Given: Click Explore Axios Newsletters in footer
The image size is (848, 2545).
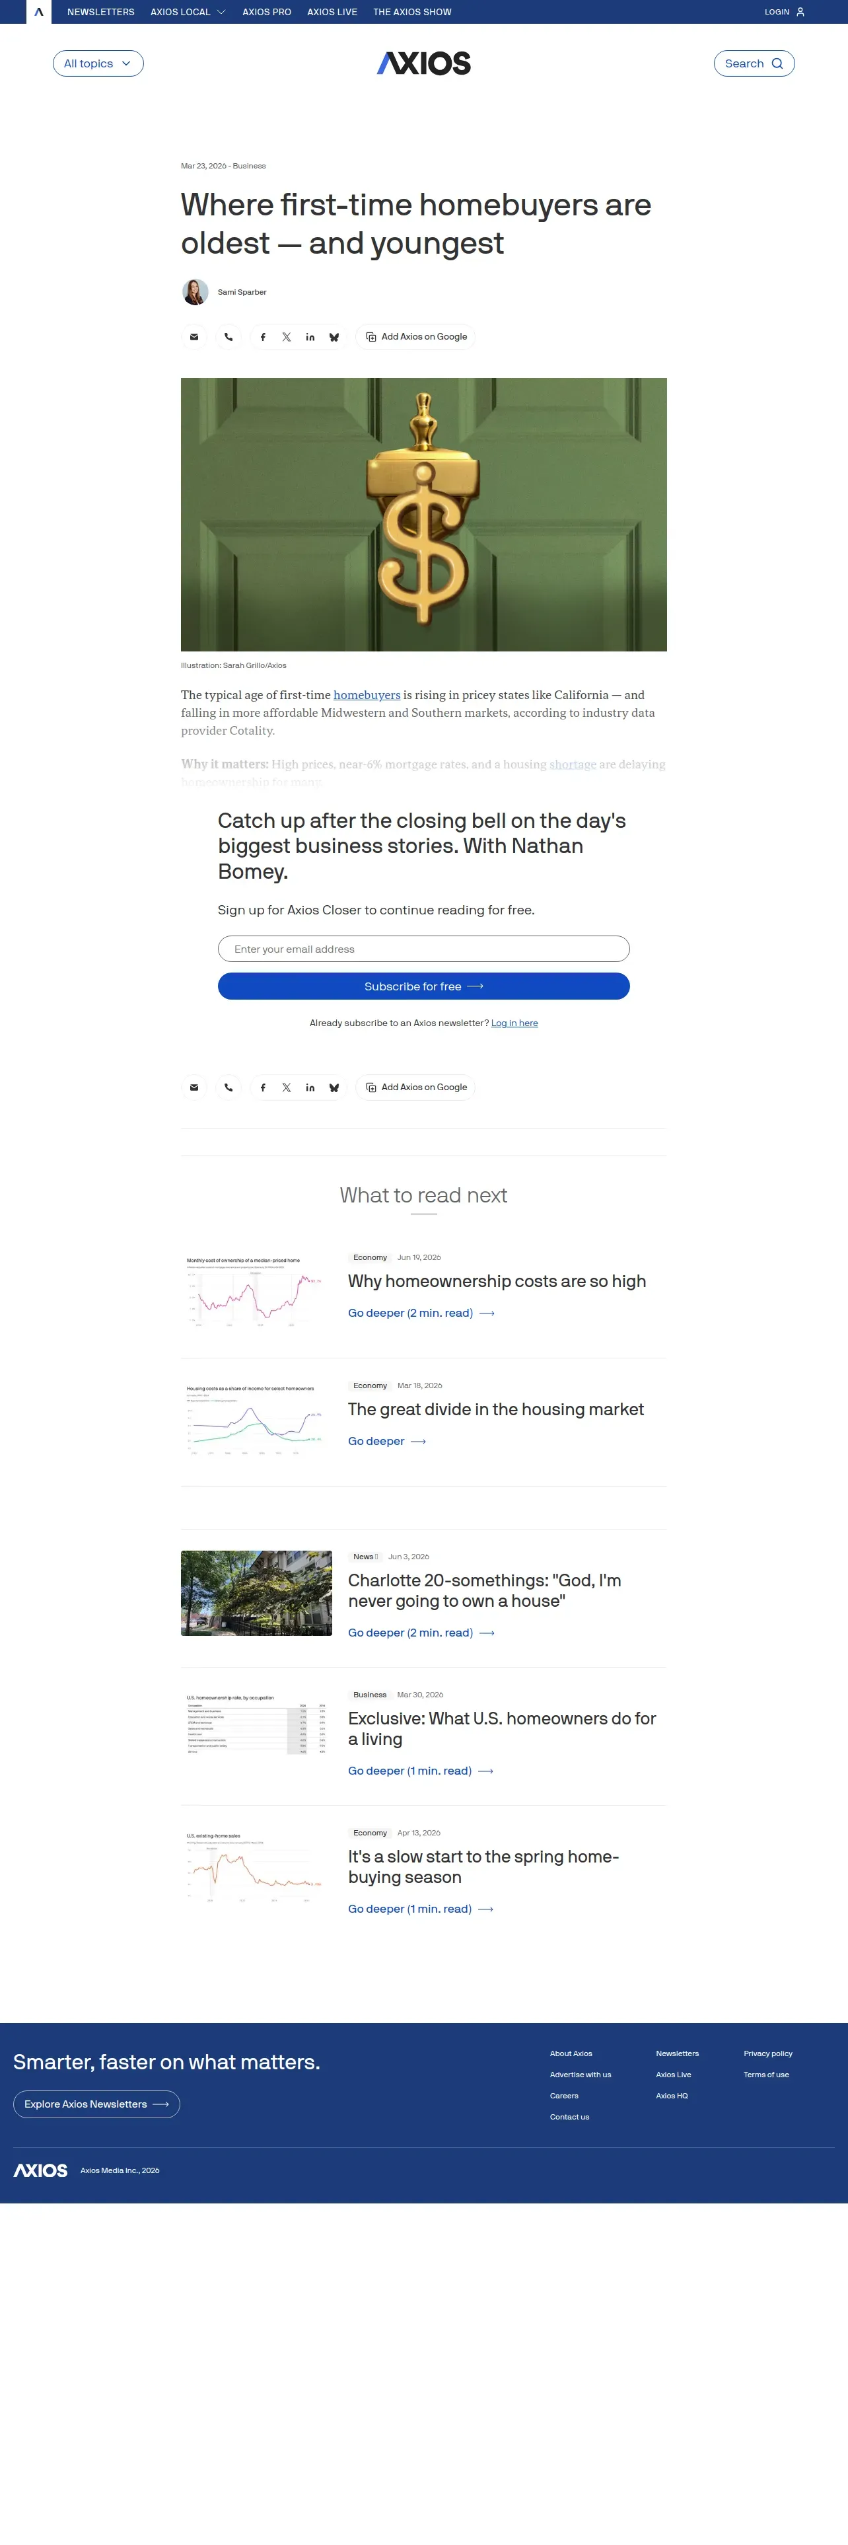Looking at the screenshot, I should (x=96, y=2104).
